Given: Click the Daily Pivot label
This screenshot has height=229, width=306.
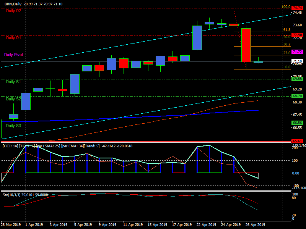Looking at the screenshot, I should click(x=14, y=55).
